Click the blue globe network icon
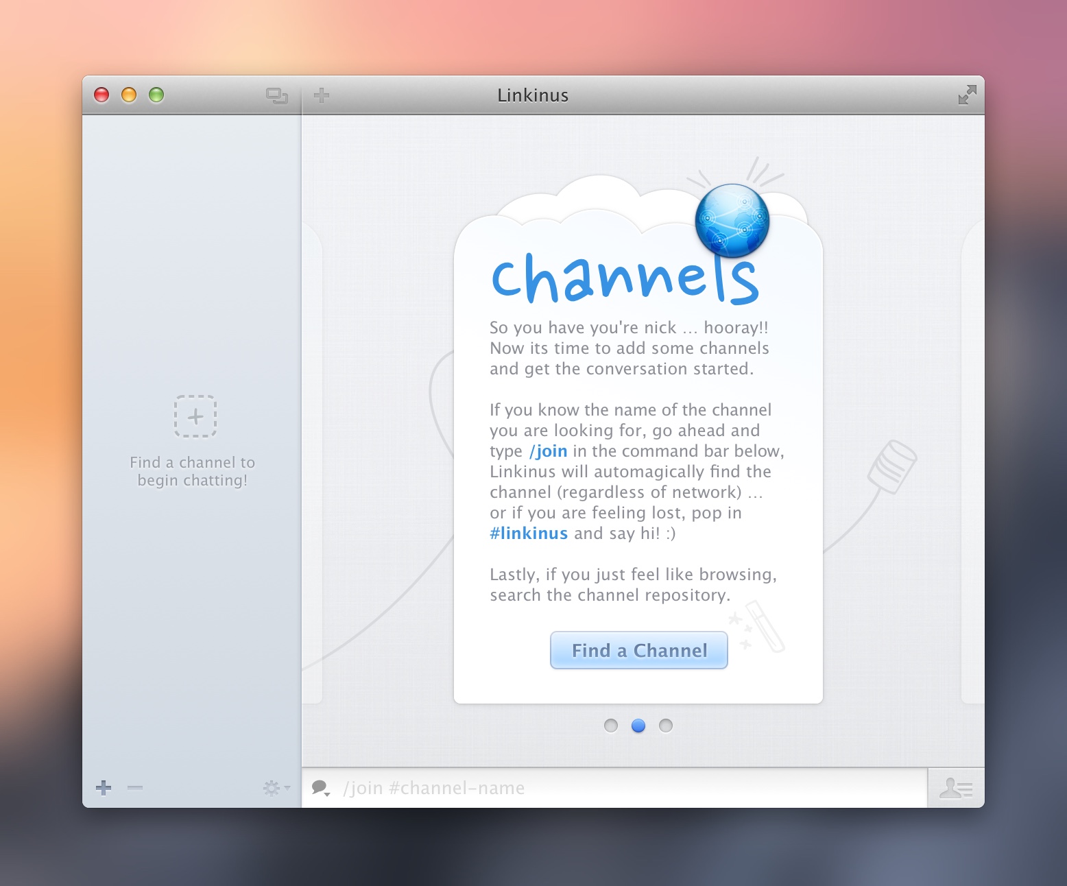This screenshot has height=886, width=1067. pos(732,221)
